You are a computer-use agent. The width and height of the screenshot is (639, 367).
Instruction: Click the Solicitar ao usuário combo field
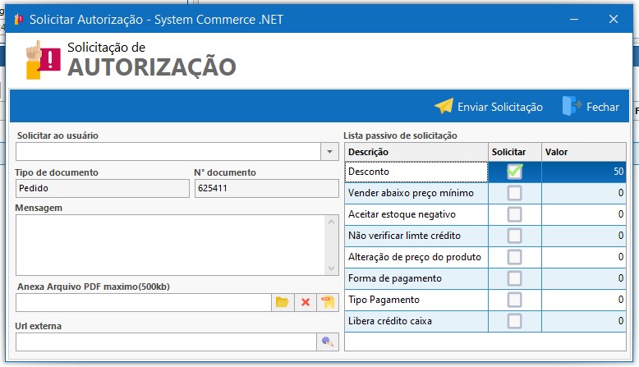168,152
